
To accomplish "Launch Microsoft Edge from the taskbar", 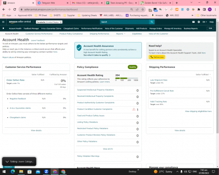I will click(13, 171).
